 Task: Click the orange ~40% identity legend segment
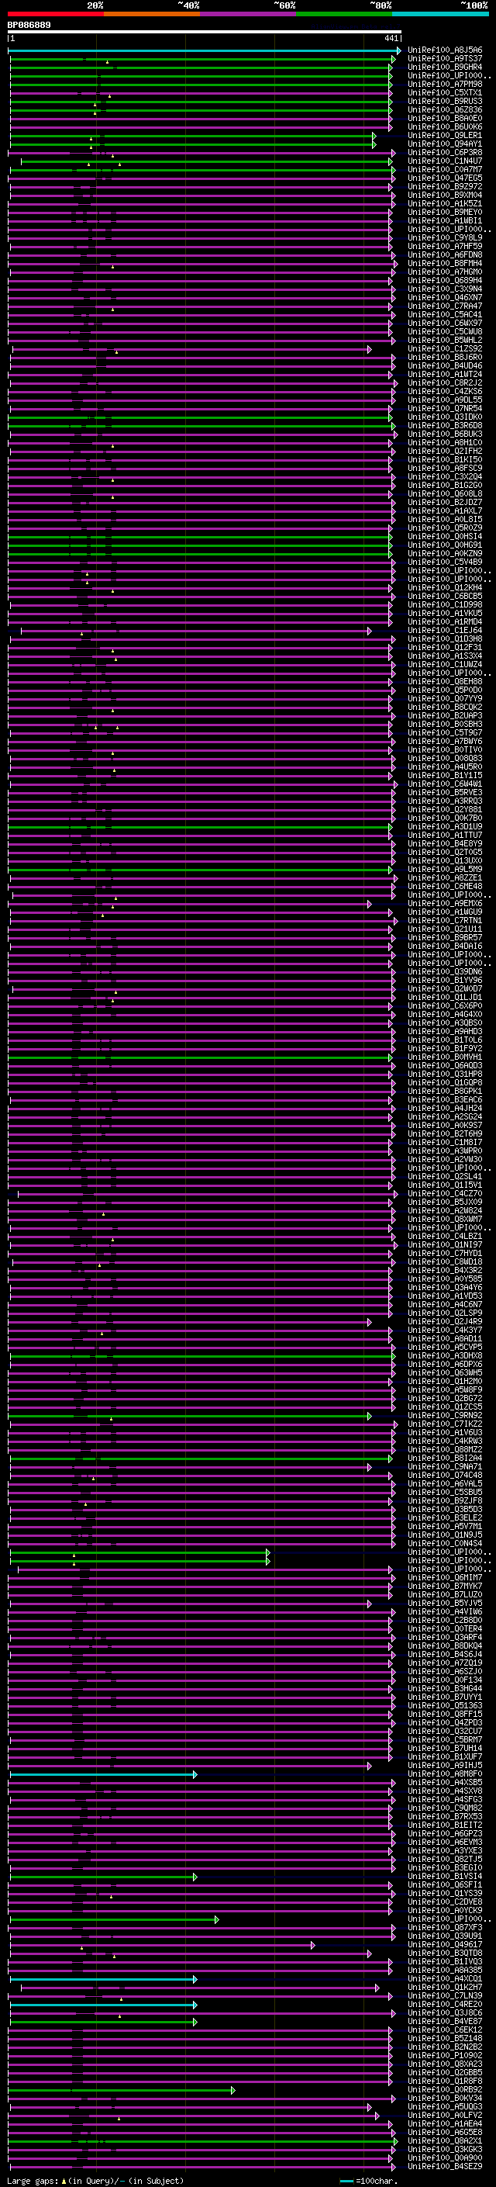[x=152, y=14]
